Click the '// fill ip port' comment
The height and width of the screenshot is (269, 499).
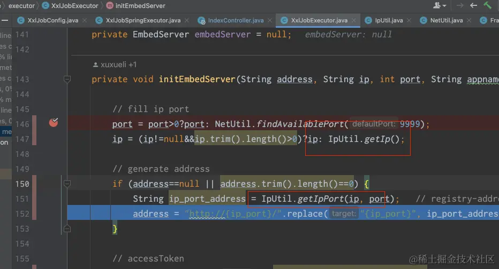[x=150, y=109]
